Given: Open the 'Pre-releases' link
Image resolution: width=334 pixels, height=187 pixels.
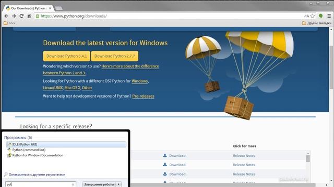Looking at the screenshot, I should 143,96.
